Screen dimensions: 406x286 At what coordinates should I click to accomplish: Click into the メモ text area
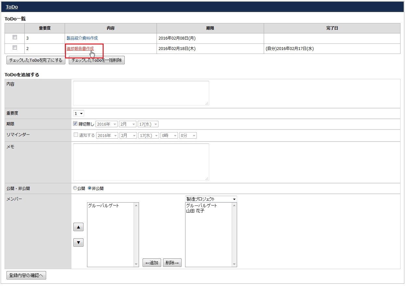[x=141, y=162]
